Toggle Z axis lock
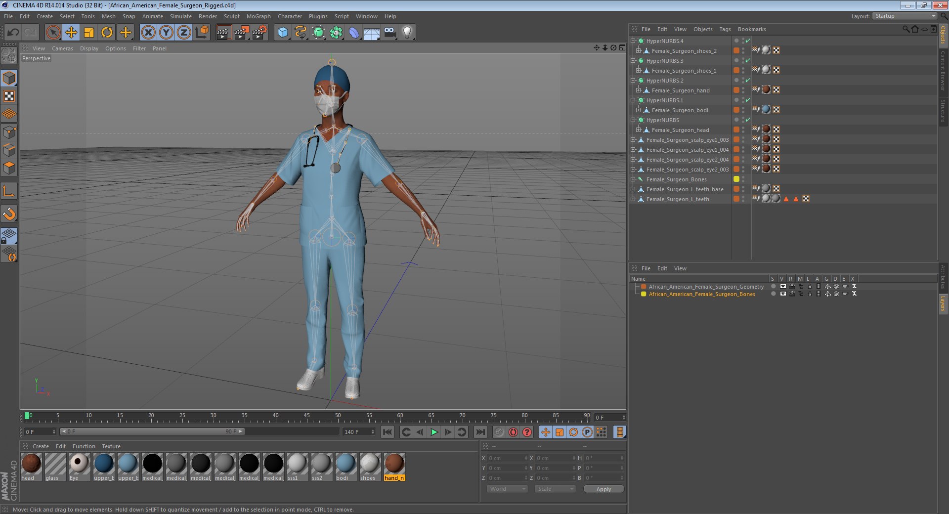949x514 pixels. click(x=184, y=33)
